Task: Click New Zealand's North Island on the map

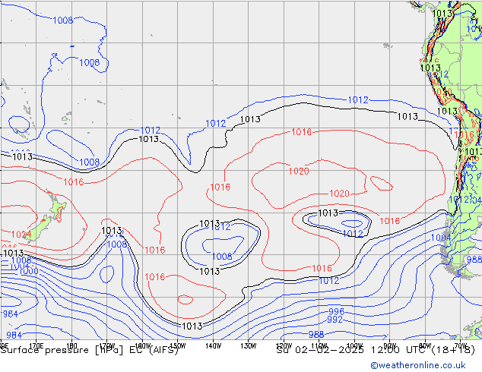Action: [56, 205]
